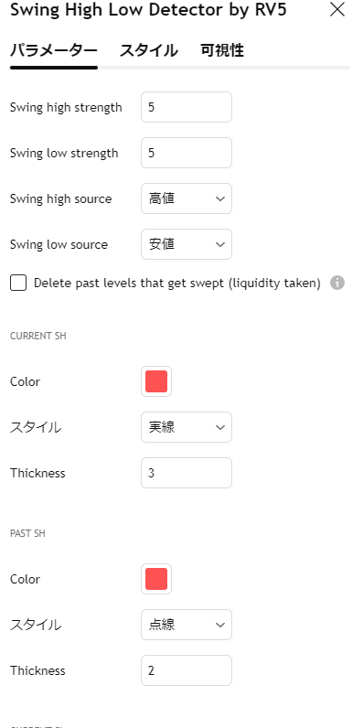The height and width of the screenshot is (728, 363).
Task: Open the Swing high source dropdown
Action: tap(187, 198)
